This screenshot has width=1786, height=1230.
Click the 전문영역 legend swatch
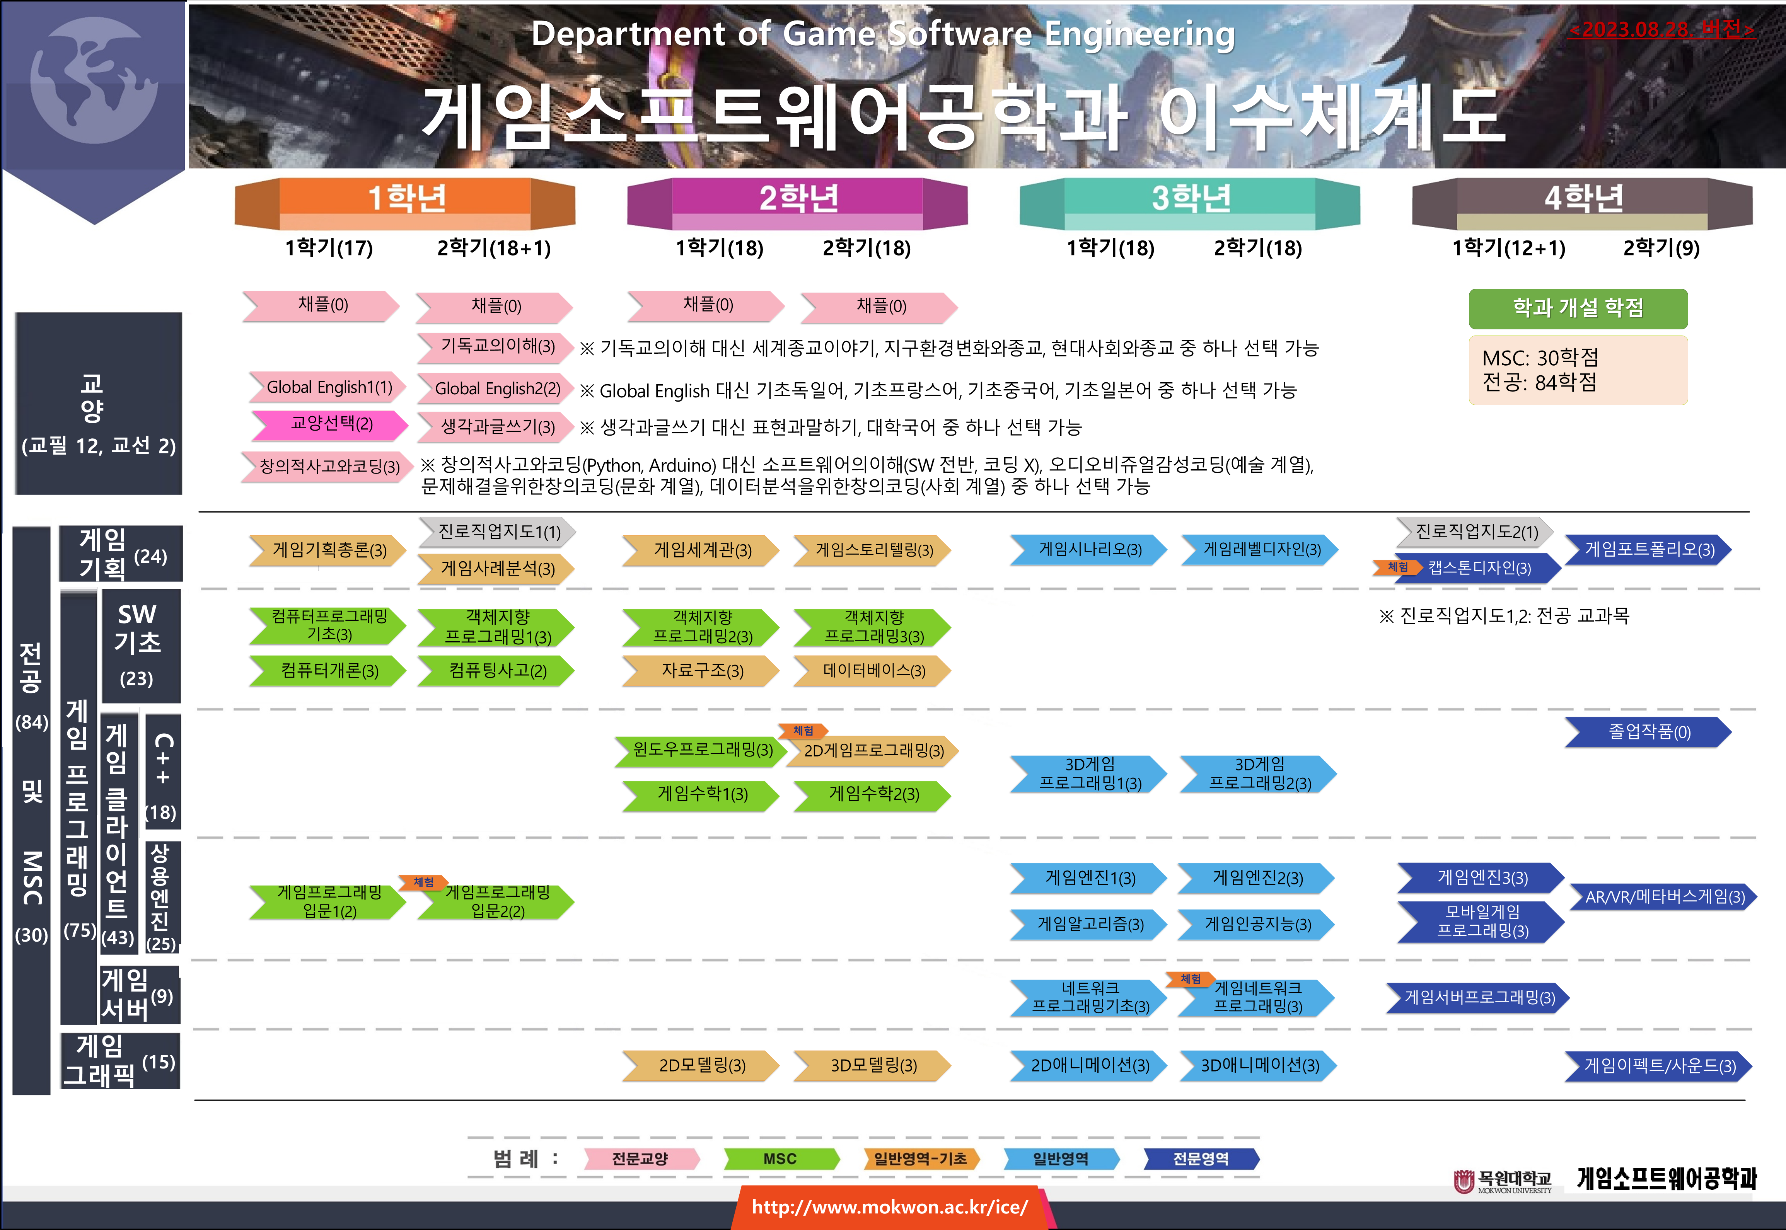pyautogui.click(x=1200, y=1159)
